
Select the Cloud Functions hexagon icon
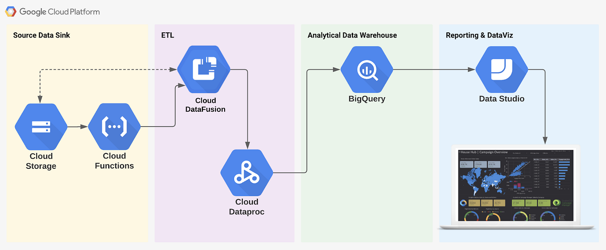click(x=114, y=127)
